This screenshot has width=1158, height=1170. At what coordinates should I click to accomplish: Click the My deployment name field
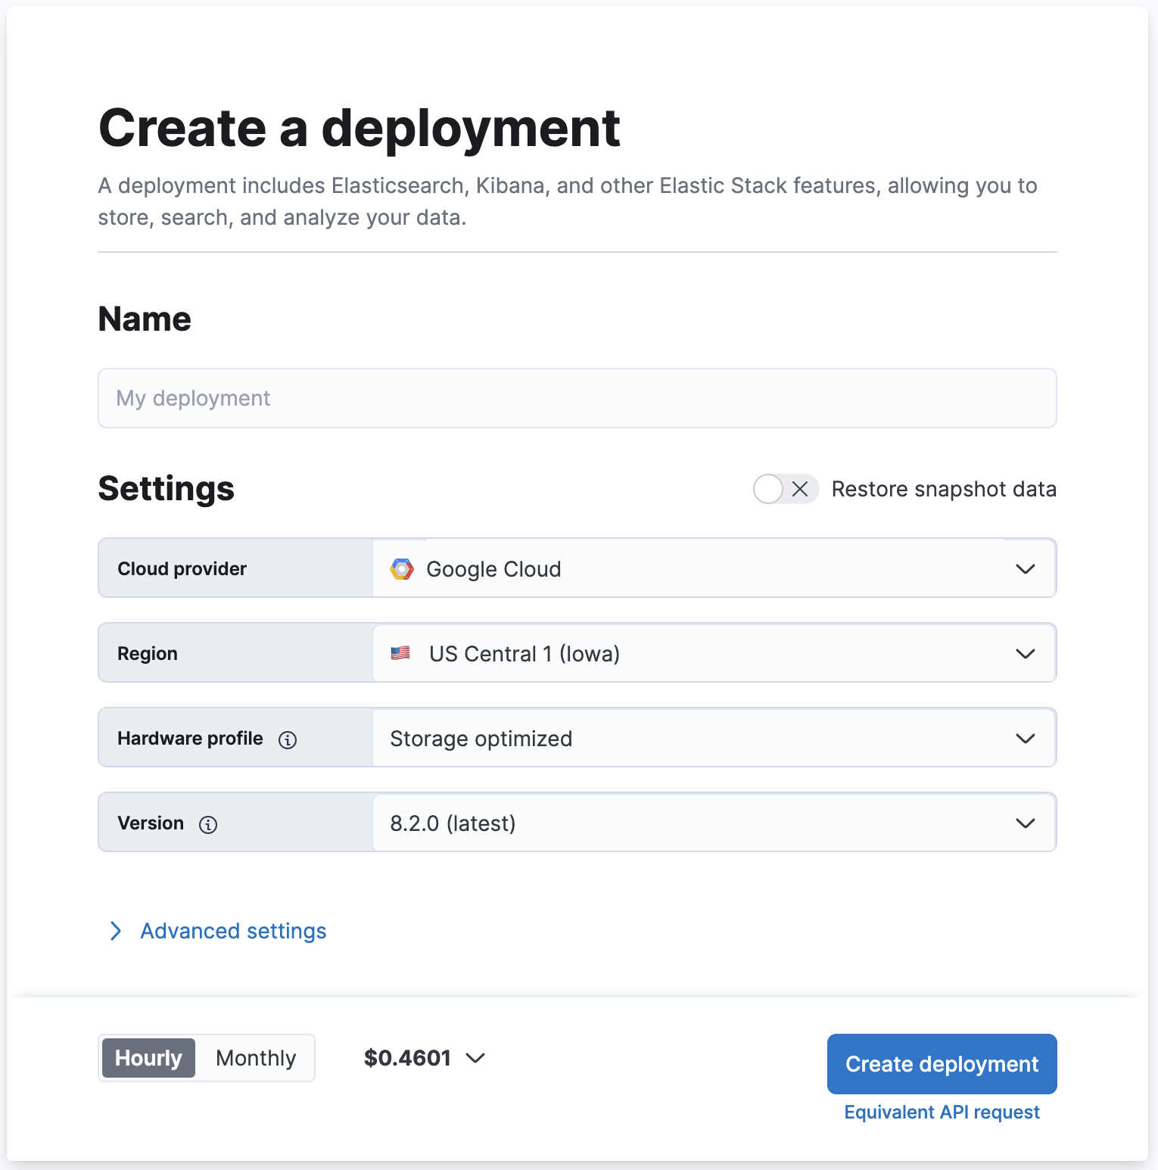click(577, 398)
